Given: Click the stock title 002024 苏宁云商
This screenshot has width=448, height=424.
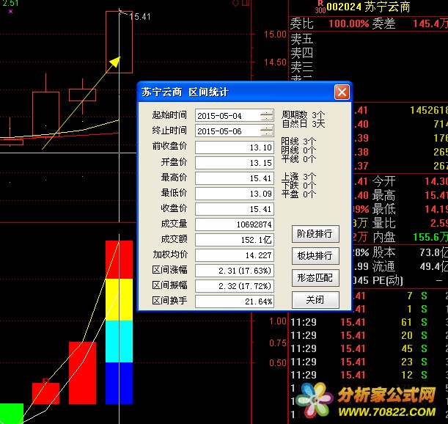Looking at the screenshot, I should point(368,7).
